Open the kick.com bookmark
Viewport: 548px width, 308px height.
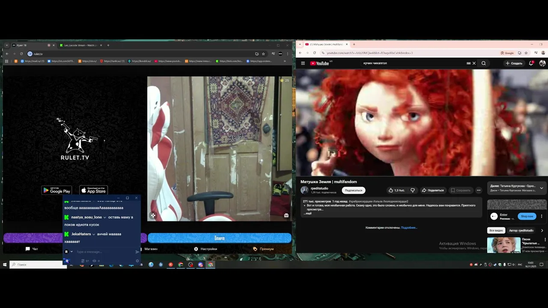tap(229, 61)
